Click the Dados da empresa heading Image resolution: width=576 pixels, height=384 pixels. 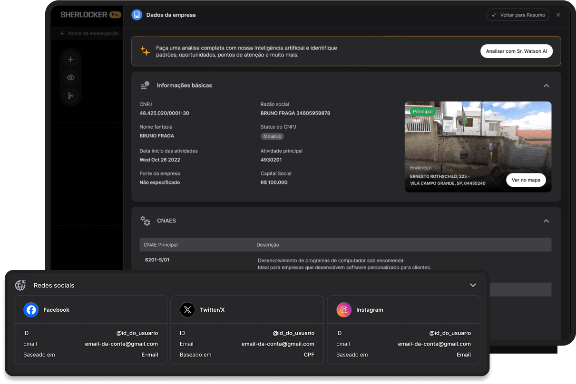coord(171,15)
